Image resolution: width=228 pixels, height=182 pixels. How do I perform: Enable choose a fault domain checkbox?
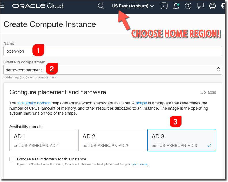pos(12,159)
